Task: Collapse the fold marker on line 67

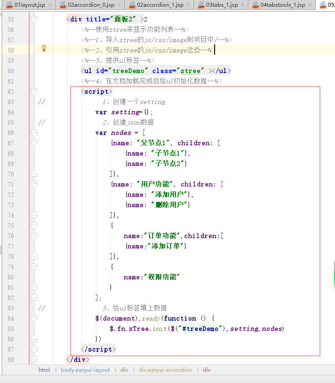Action: pos(35,143)
